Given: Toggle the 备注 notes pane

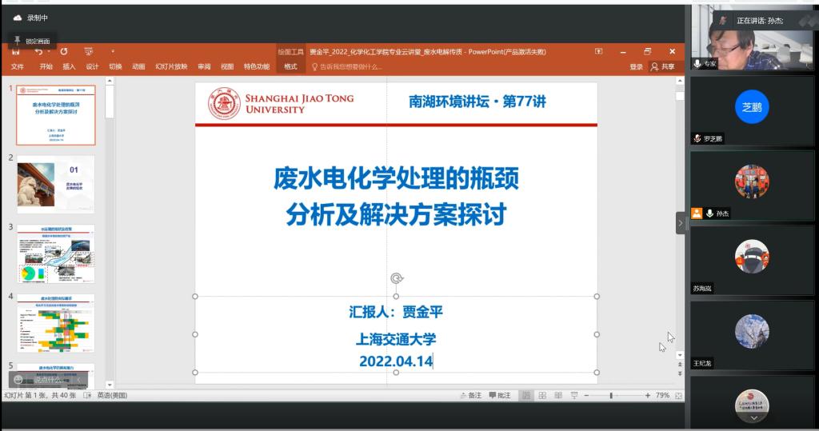Looking at the screenshot, I should (x=470, y=395).
